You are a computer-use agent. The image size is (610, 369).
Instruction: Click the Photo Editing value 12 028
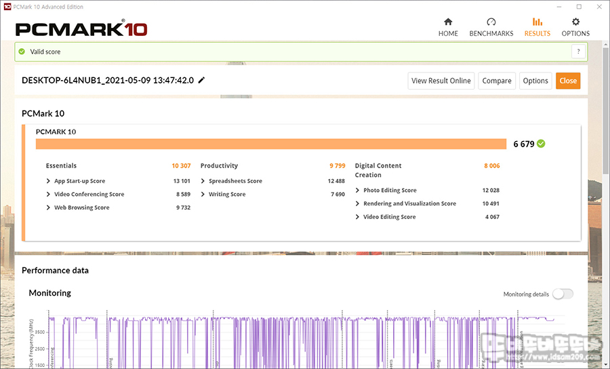click(x=491, y=191)
